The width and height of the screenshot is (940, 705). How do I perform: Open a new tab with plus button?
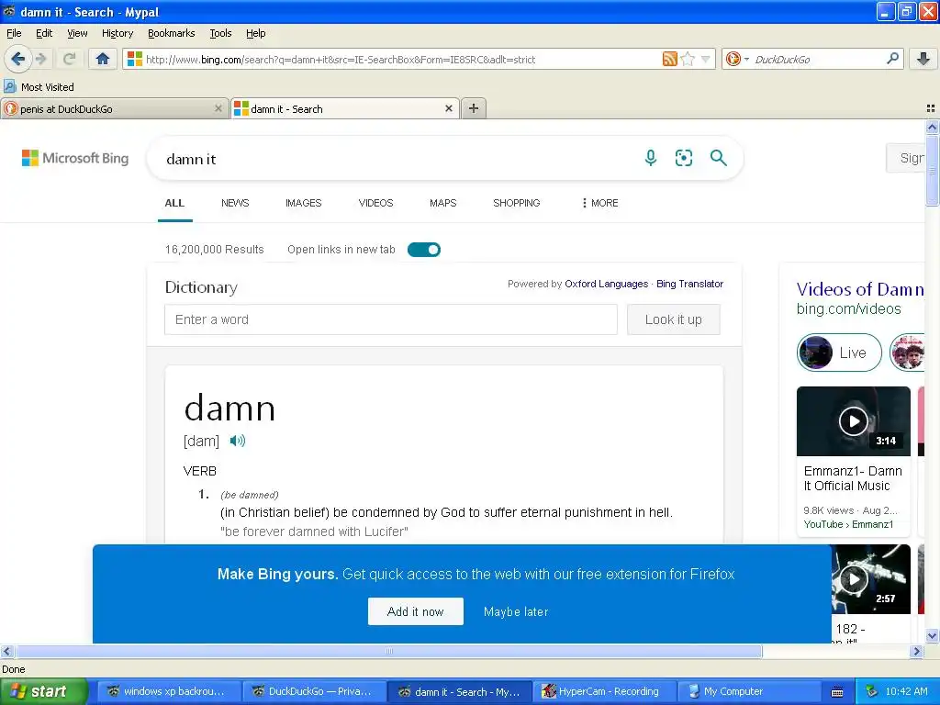click(474, 108)
